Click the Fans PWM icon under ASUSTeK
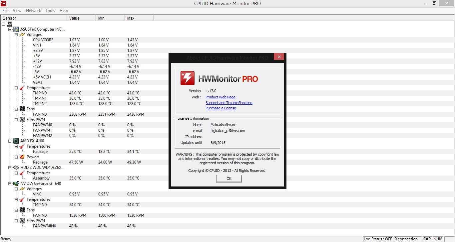This screenshot has width=455, height=242. coord(22,120)
